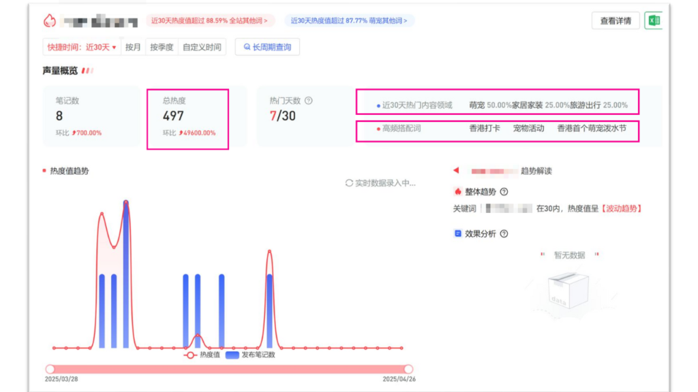
Task: Click help icon next to 热门天数
Action: 308,101
